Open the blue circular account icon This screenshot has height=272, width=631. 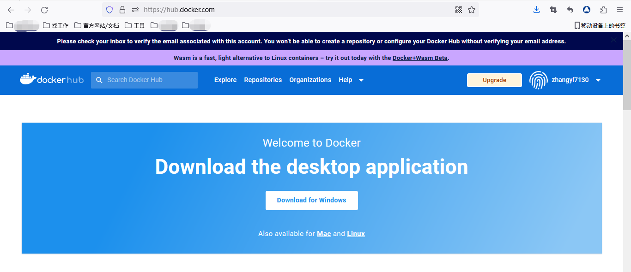point(587,10)
